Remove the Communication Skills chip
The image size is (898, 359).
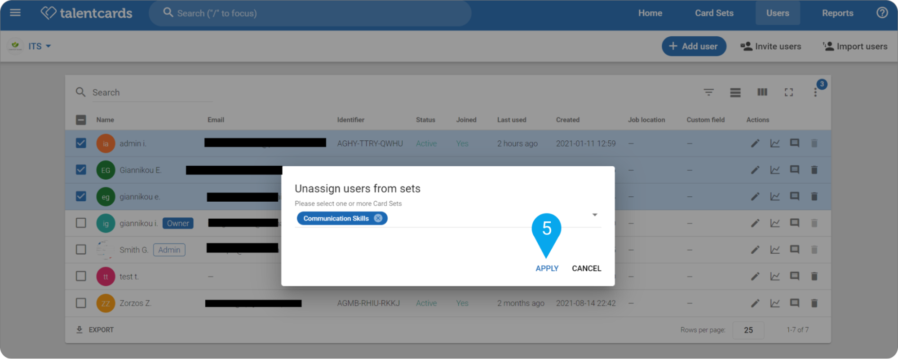pos(378,218)
